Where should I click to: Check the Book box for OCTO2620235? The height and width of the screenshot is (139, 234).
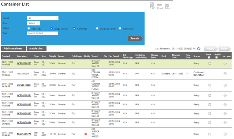tap(210, 63)
